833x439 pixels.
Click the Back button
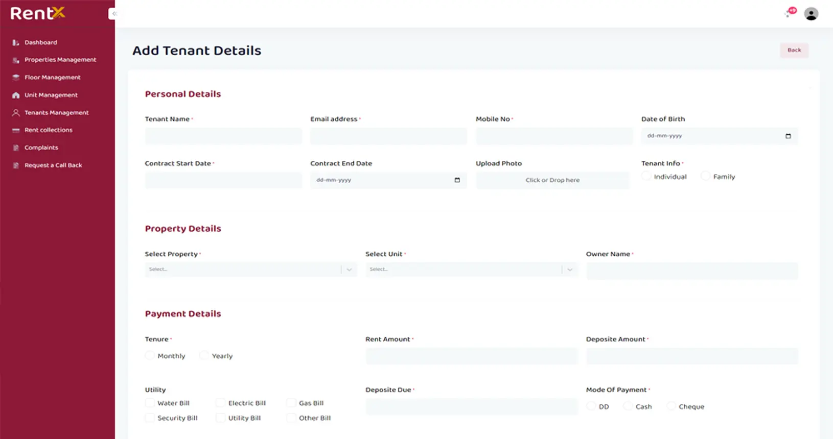[794, 50]
